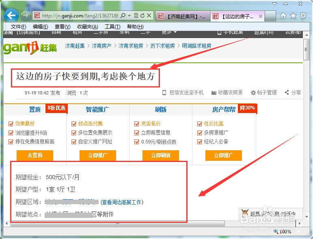Open the 文件(F) menu

18,26
